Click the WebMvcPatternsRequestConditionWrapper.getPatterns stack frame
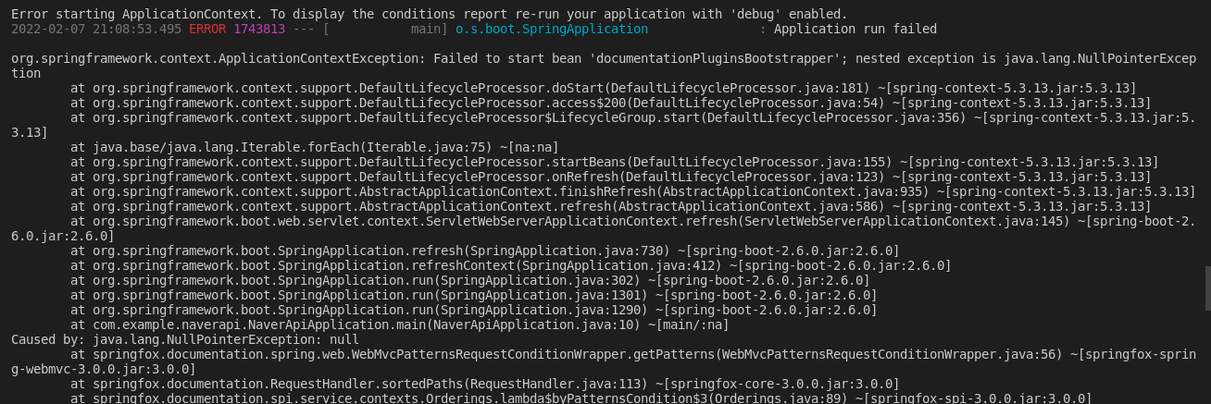Screen dimensions: 1211x404 [604, 361]
